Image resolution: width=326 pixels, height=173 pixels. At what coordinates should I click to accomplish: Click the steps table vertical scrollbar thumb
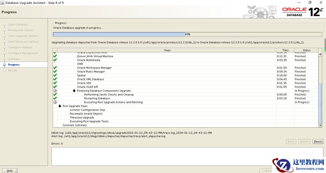(x=320, y=103)
